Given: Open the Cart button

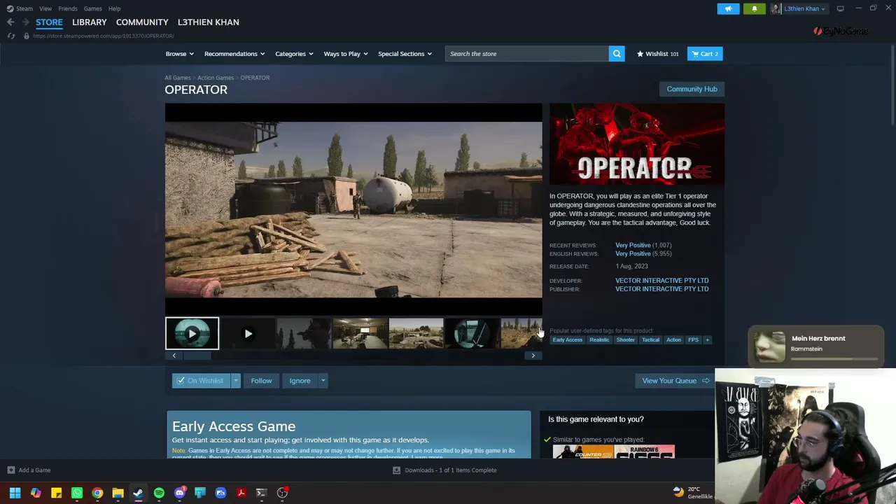Looking at the screenshot, I should (x=705, y=54).
